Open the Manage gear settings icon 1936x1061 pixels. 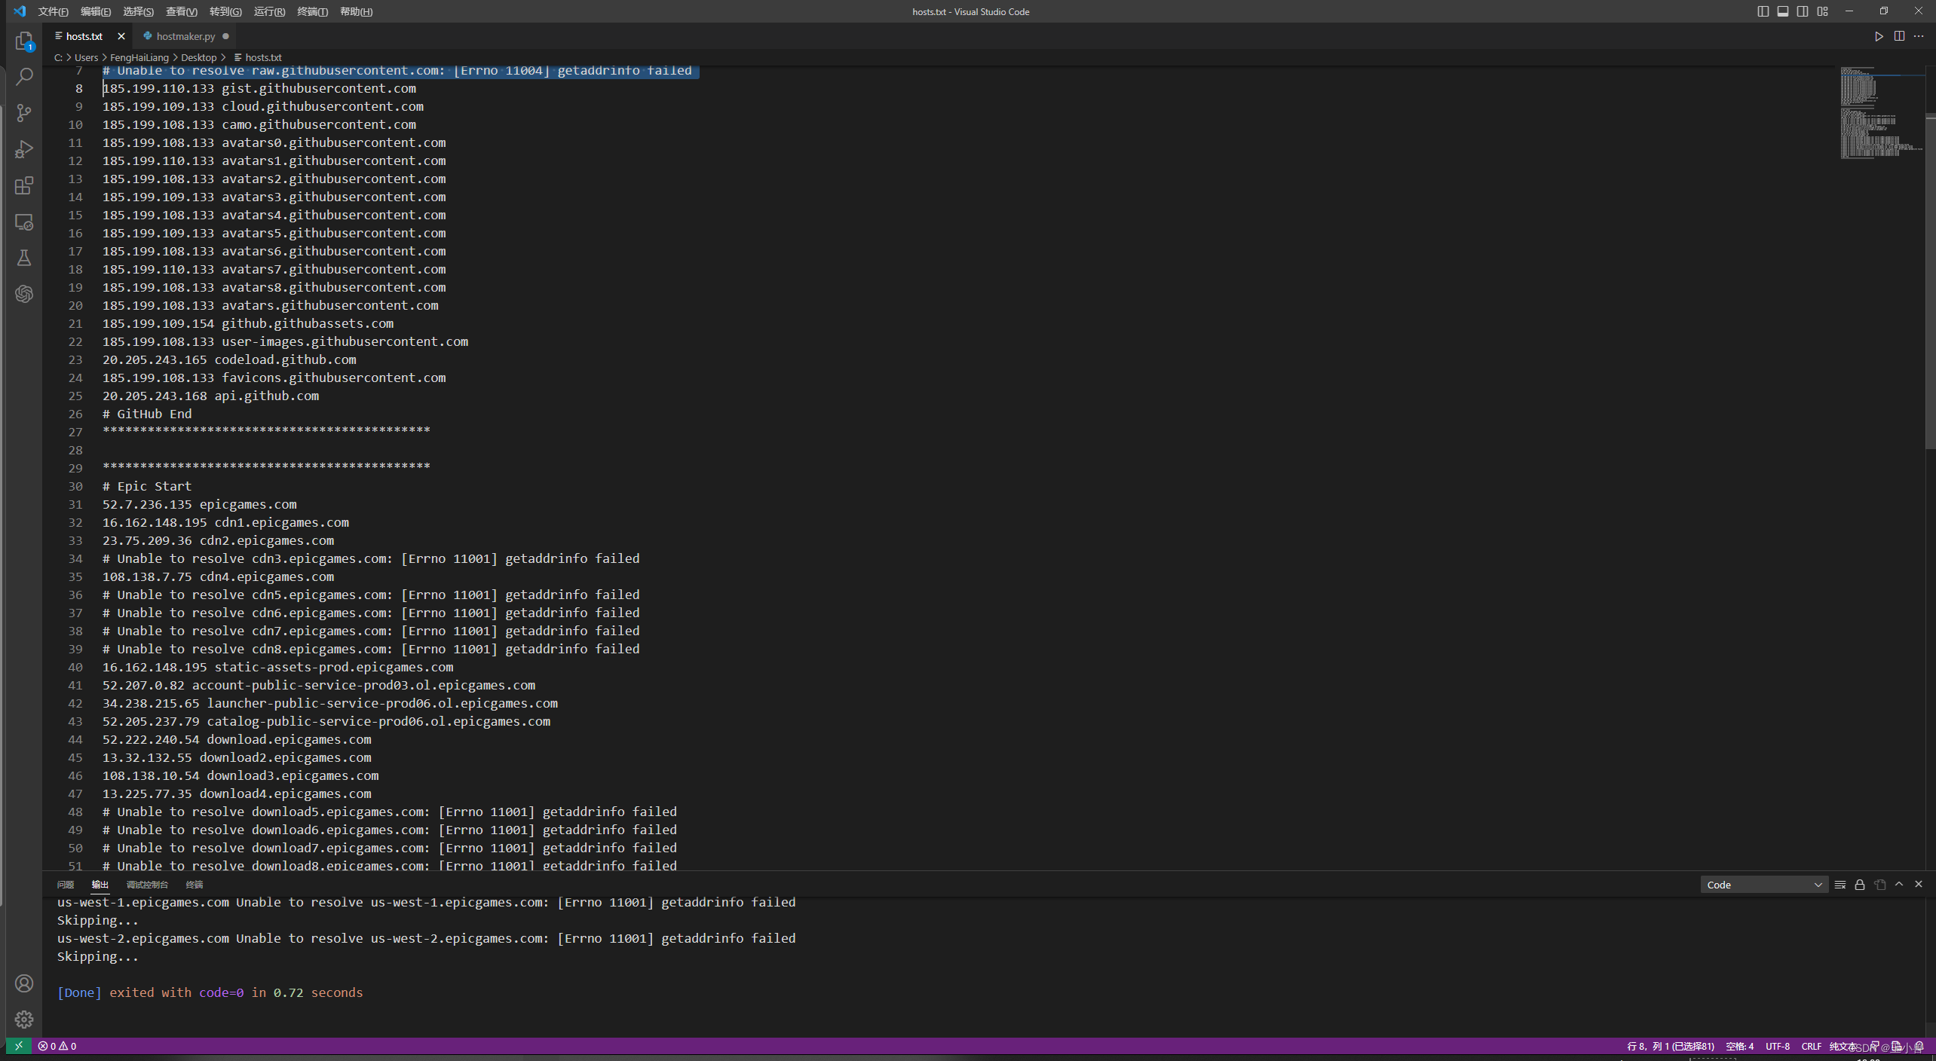[24, 1020]
